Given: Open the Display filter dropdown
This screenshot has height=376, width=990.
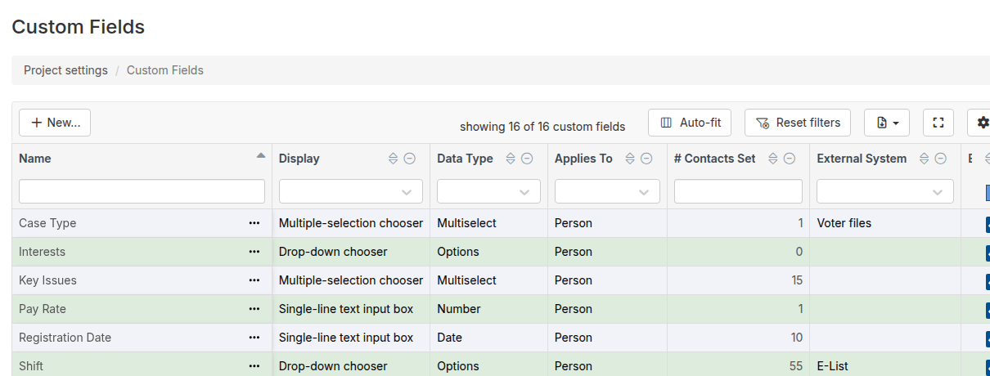Looking at the screenshot, I should [351, 191].
